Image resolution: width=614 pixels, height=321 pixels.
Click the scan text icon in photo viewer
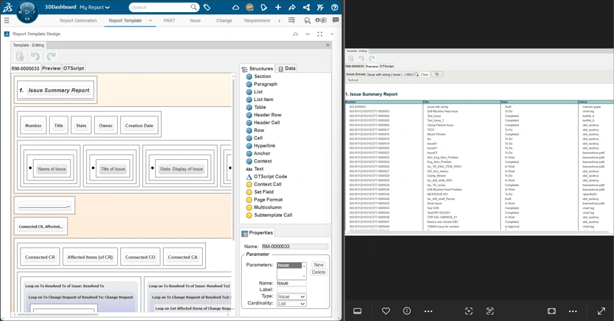(x=490, y=311)
